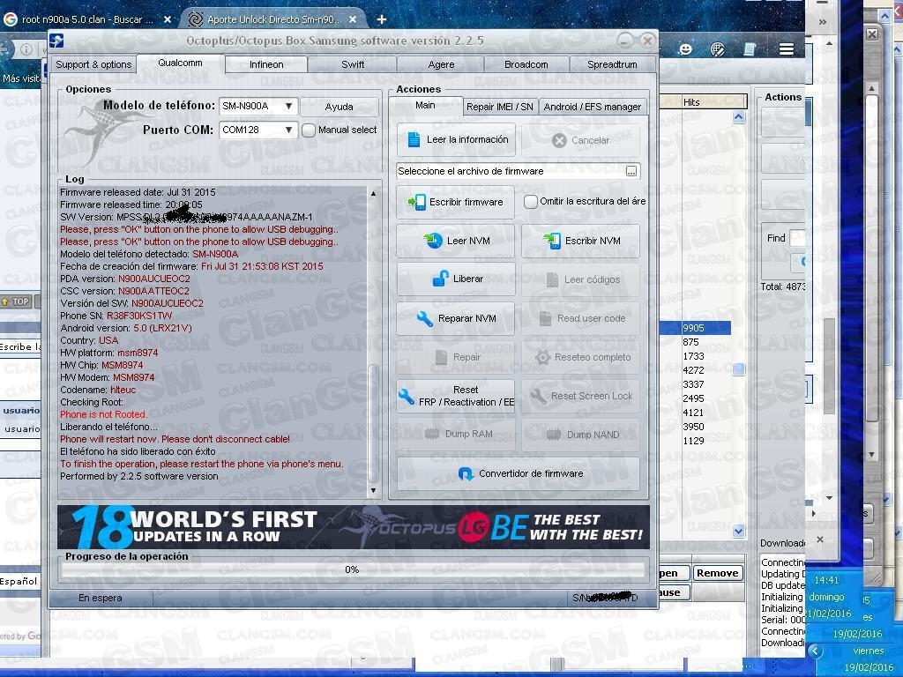Image resolution: width=903 pixels, height=677 pixels.
Task: Click the Leer NVM globe icon
Action: [x=433, y=241]
